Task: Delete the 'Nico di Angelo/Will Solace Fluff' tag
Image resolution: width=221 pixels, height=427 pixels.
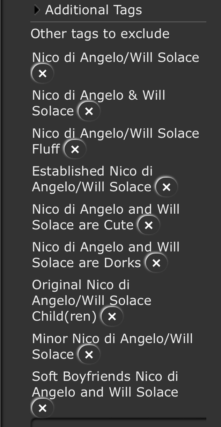Action: click(75, 149)
